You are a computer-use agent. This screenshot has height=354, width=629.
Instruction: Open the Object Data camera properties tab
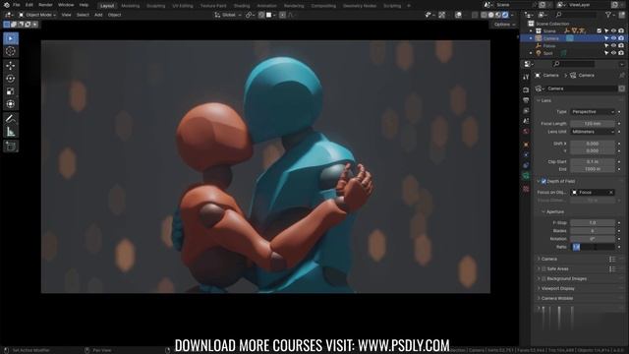(526, 176)
